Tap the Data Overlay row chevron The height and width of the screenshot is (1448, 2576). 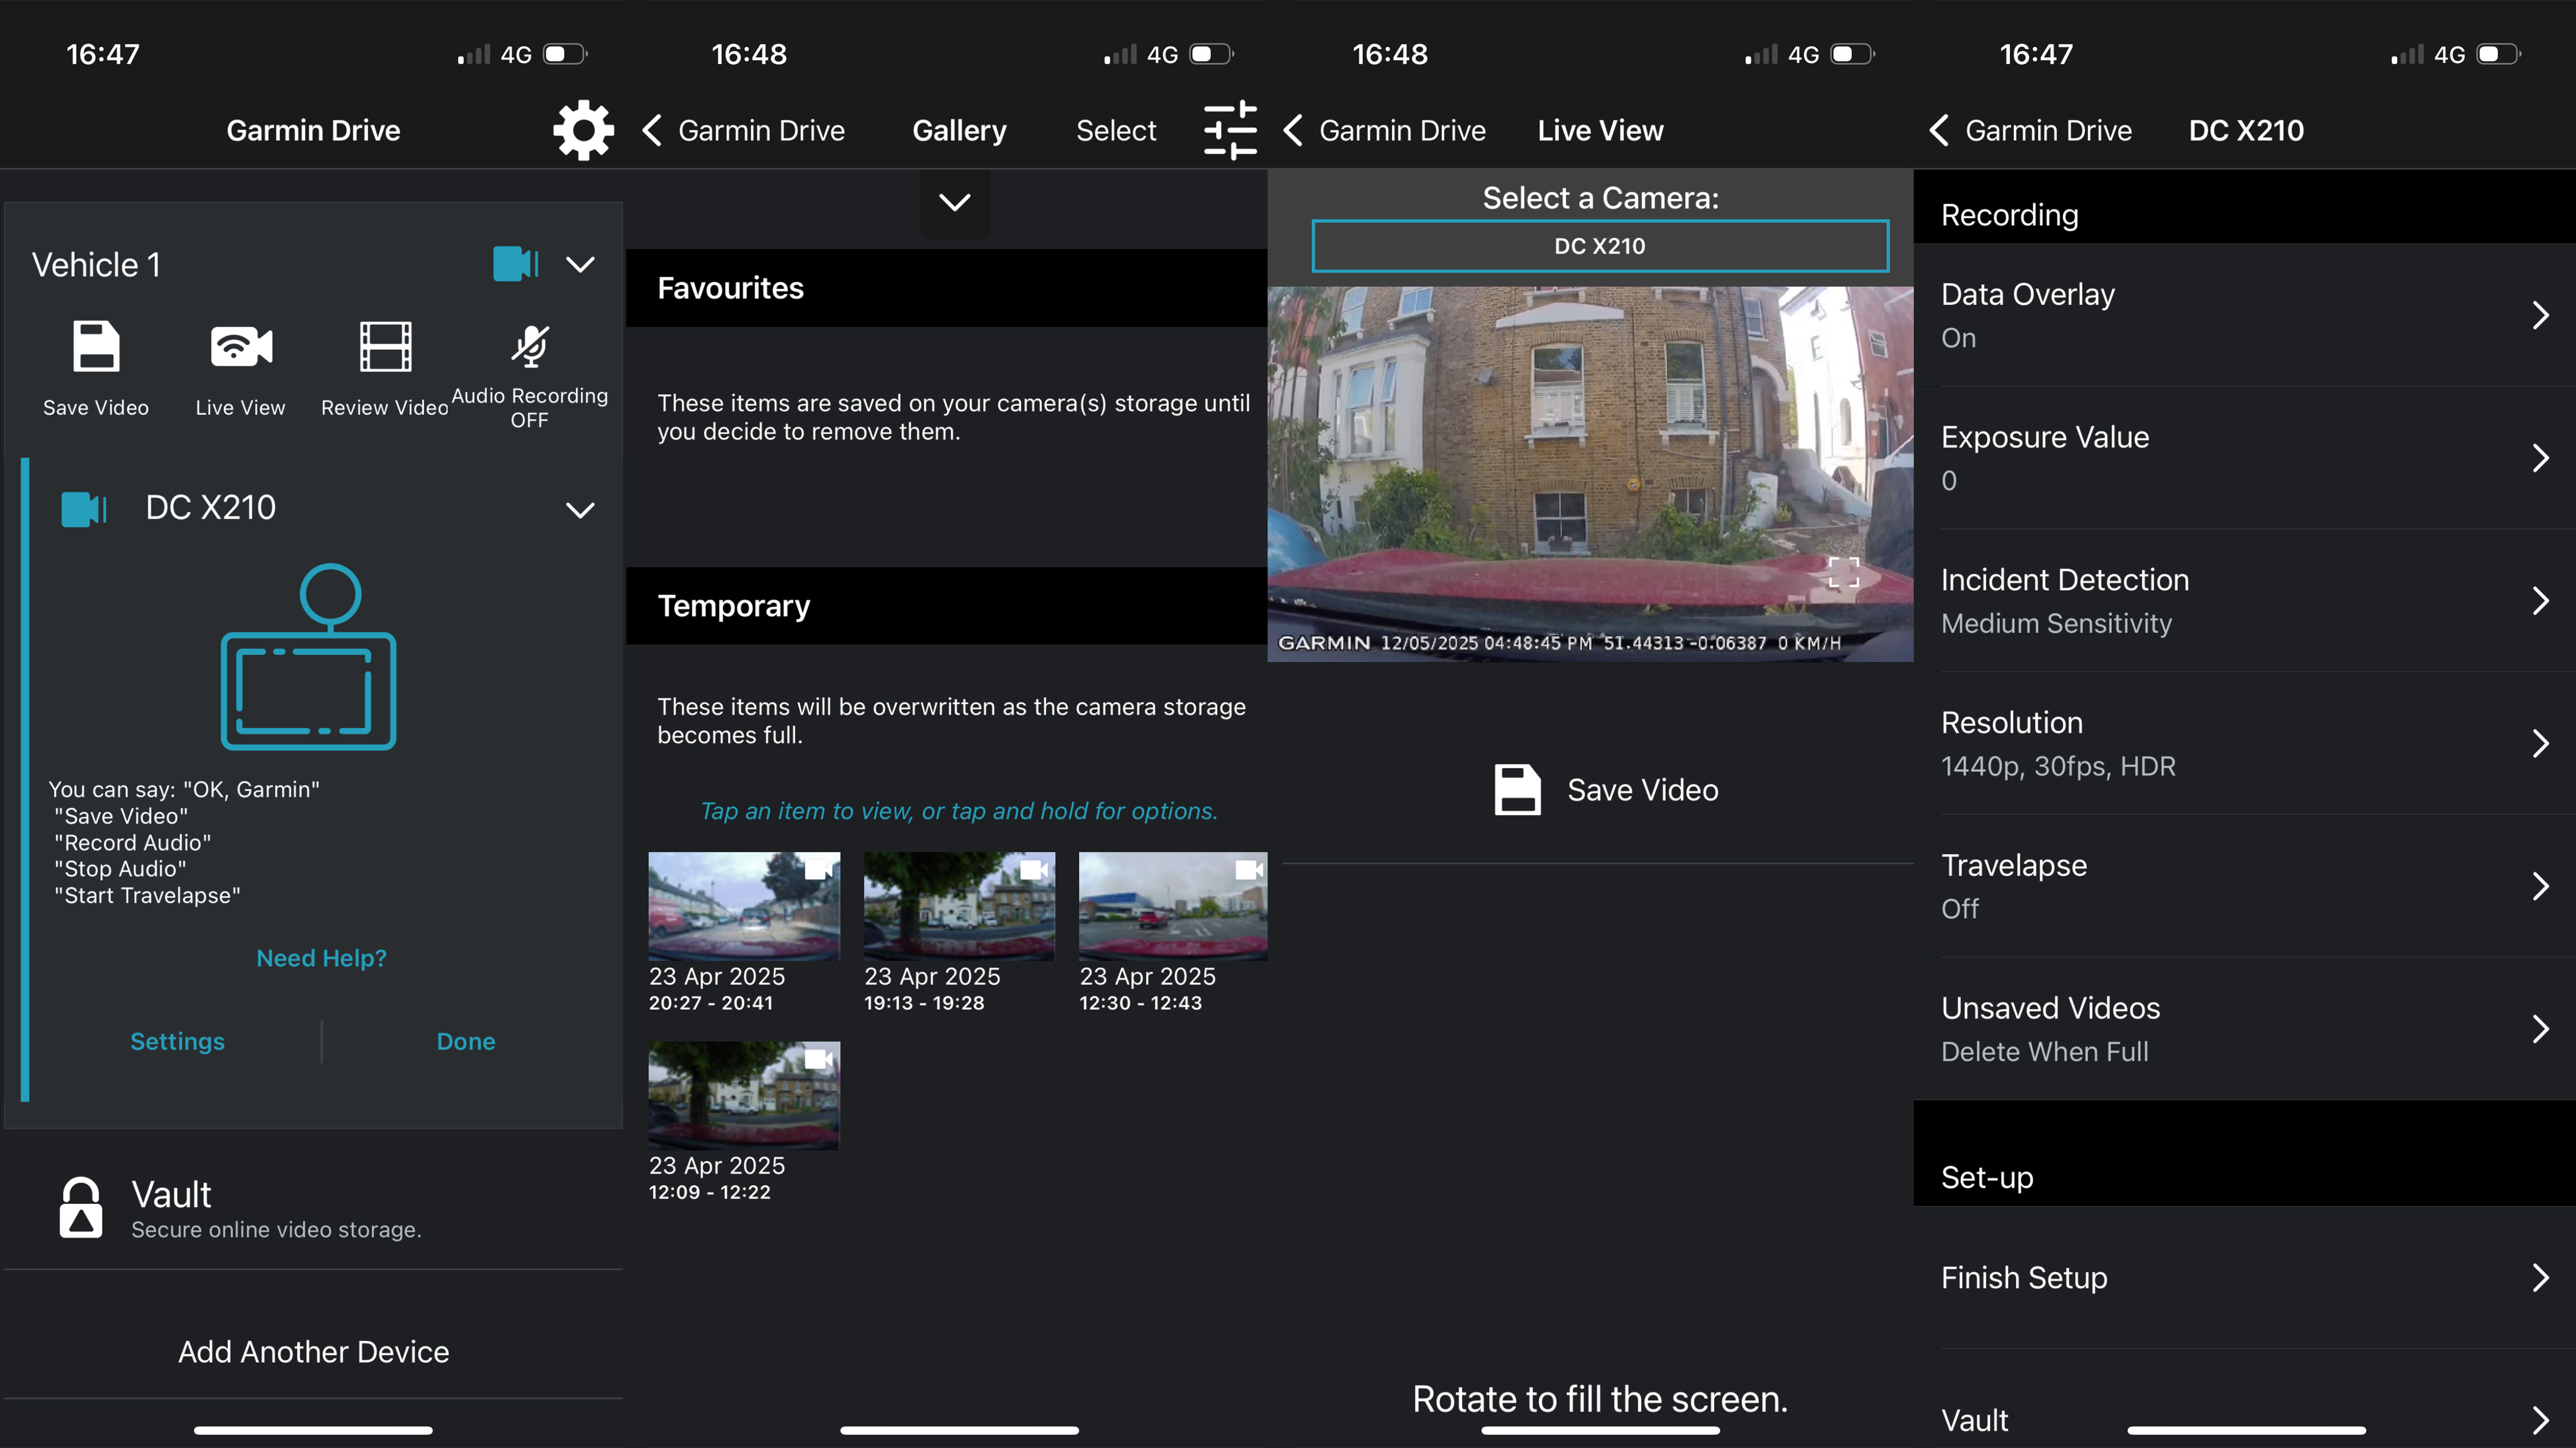pyautogui.click(x=2540, y=315)
